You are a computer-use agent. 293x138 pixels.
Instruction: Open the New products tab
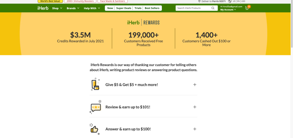pyautogui.click(x=110, y=8)
